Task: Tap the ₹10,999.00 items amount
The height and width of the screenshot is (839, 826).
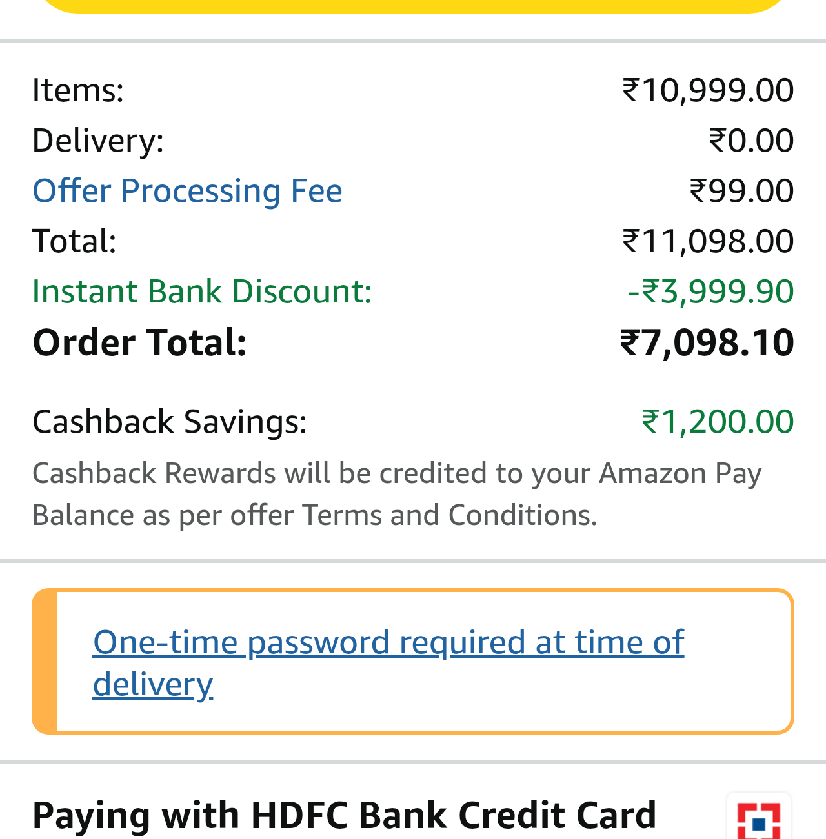Action: point(708,90)
